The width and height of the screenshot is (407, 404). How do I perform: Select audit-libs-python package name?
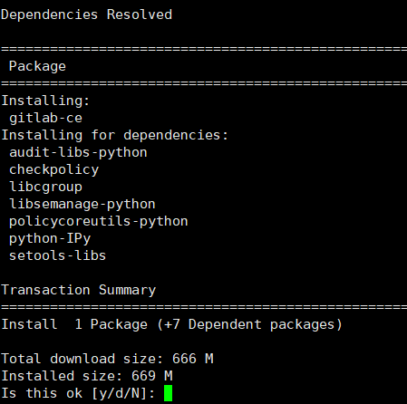click(x=78, y=152)
